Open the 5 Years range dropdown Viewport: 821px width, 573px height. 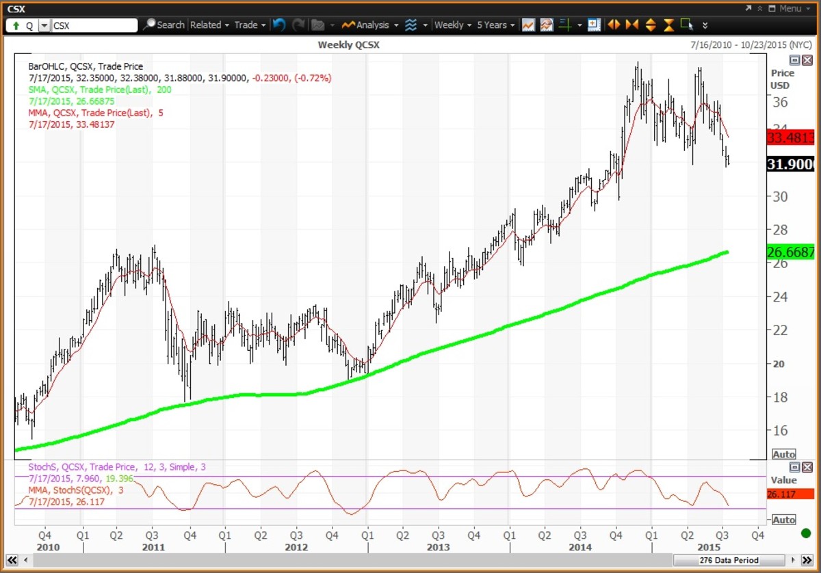click(496, 25)
